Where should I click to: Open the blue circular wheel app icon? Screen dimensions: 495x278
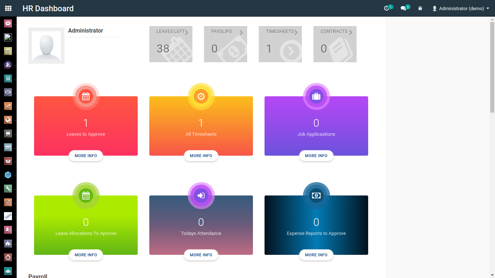(x=8, y=175)
